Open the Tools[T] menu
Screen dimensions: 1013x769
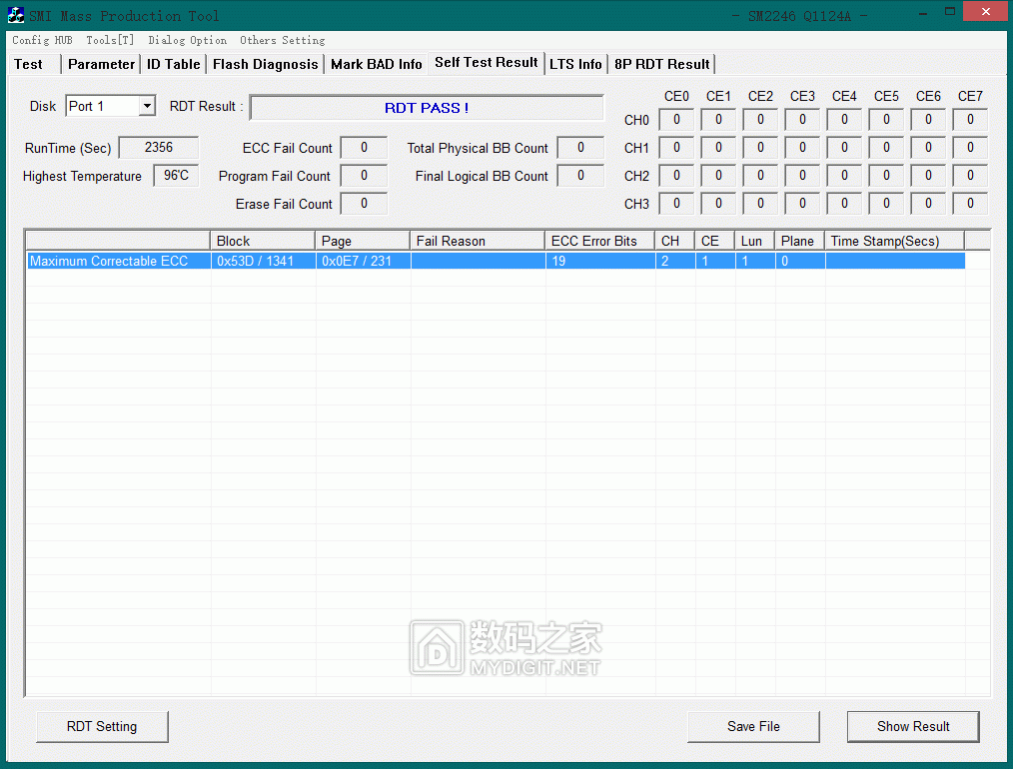click(x=110, y=40)
